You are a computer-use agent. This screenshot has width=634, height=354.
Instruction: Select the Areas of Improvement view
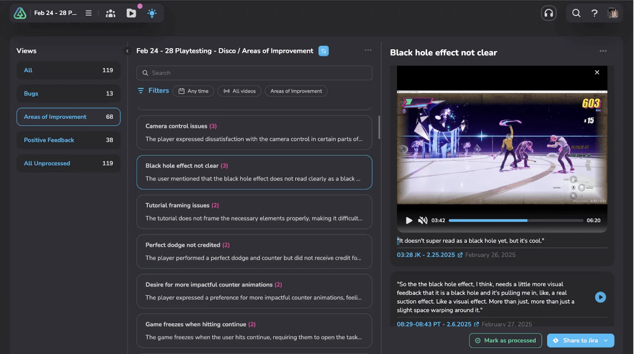69,117
